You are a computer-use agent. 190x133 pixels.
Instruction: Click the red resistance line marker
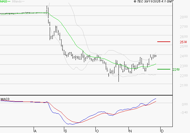(x=163, y=41)
